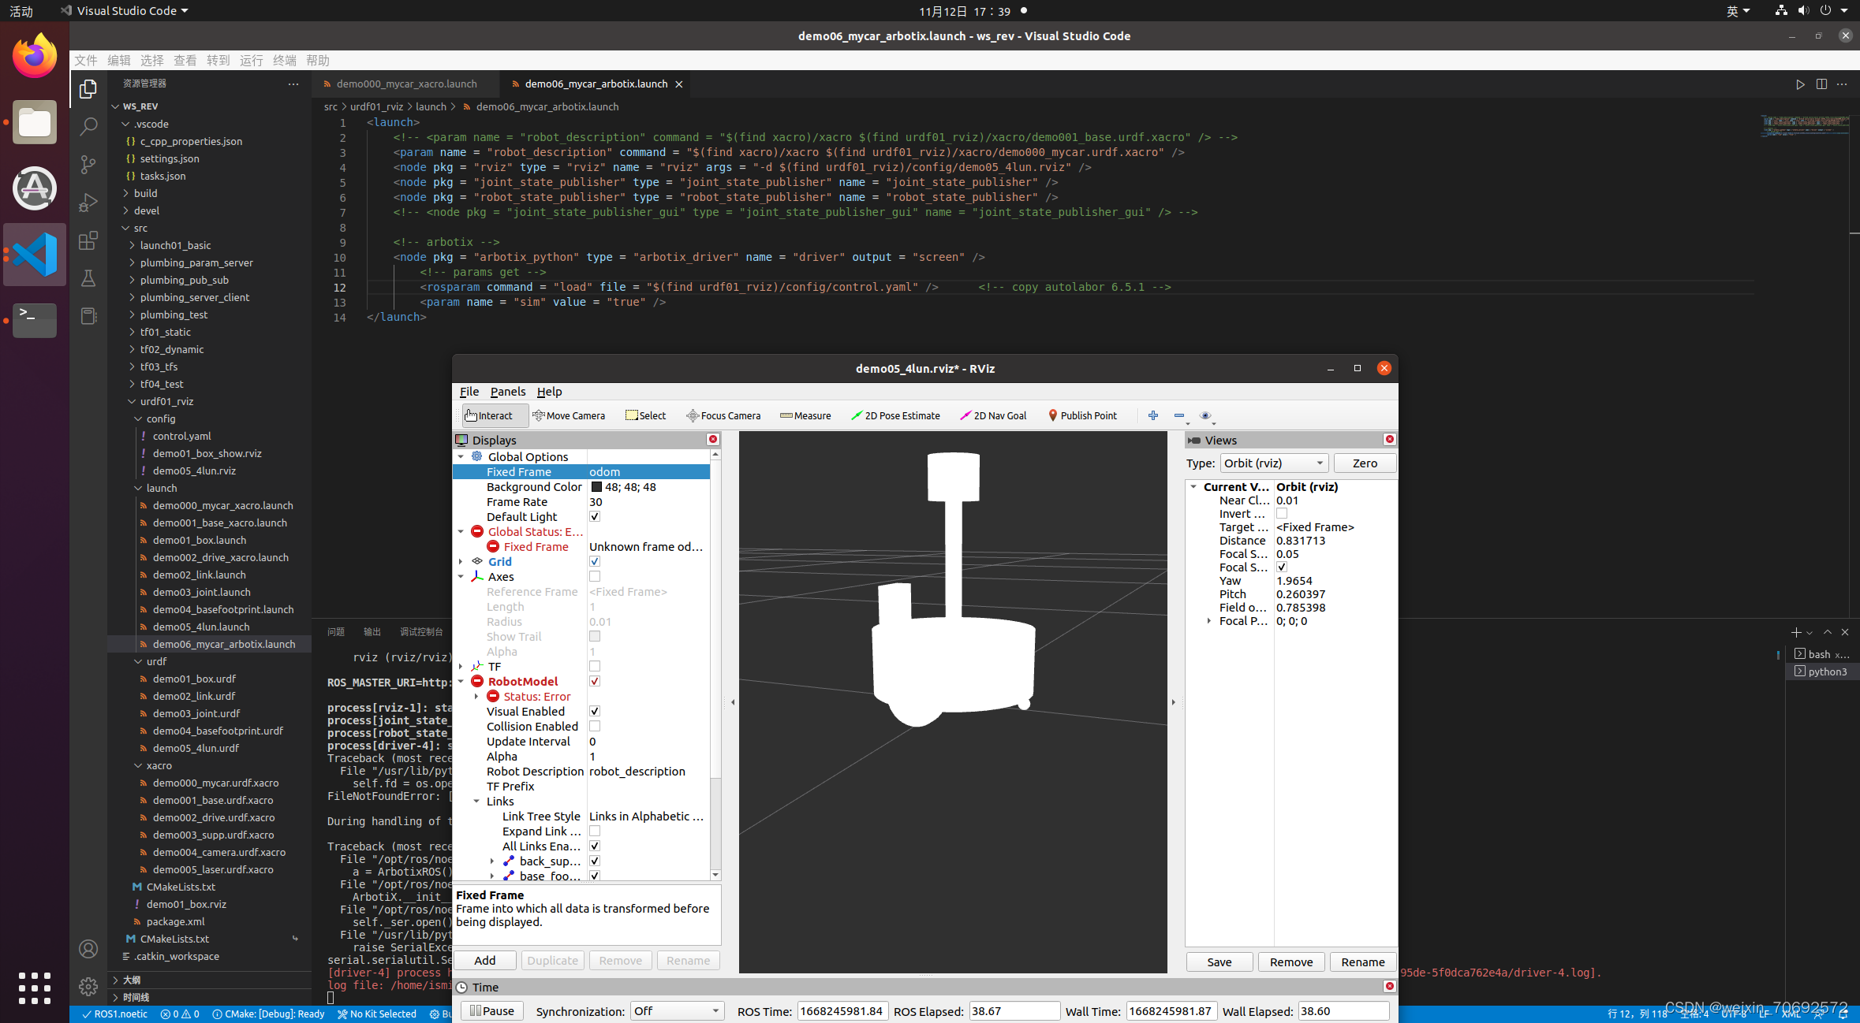1860x1023 pixels.
Task: Toggle the All Links Enabled checkbox
Action: click(595, 846)
